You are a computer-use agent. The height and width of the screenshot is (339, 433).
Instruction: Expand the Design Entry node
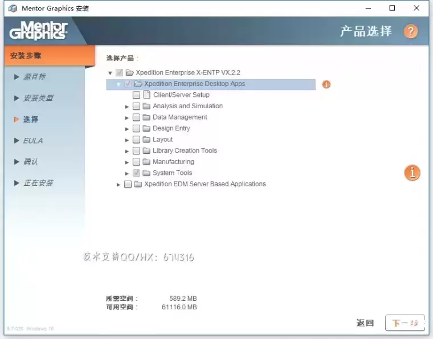point(126,129)
